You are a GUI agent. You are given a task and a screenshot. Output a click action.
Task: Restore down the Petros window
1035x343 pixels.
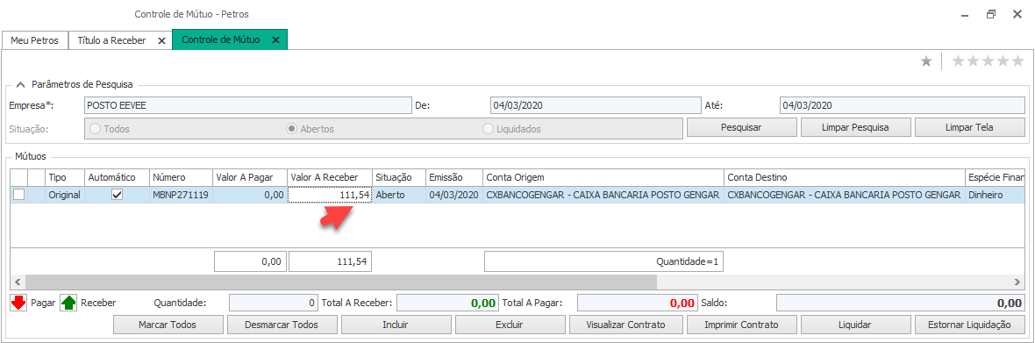[x=991, y=14]
